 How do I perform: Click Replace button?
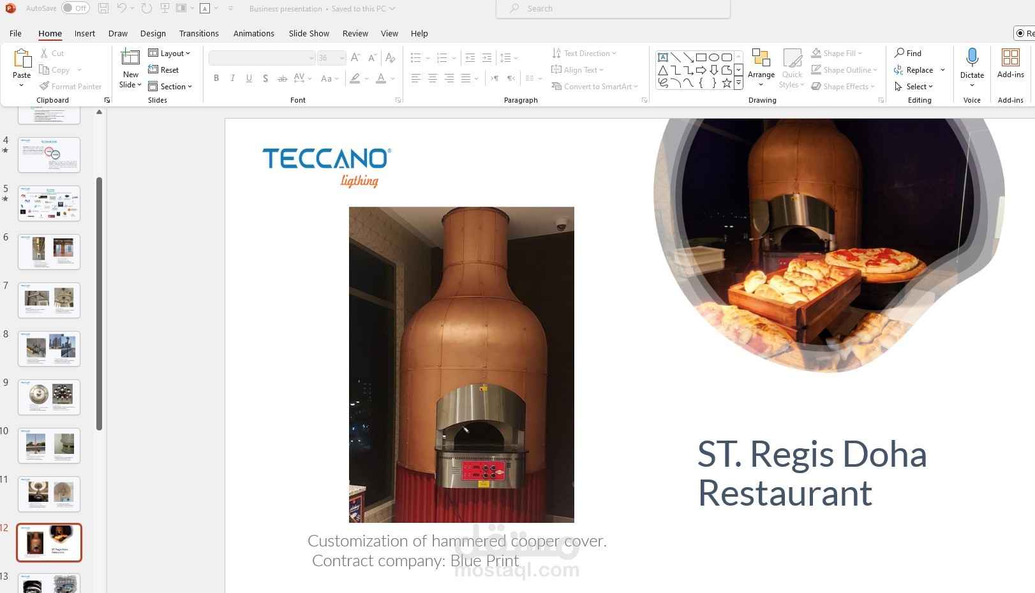point(913,70)
